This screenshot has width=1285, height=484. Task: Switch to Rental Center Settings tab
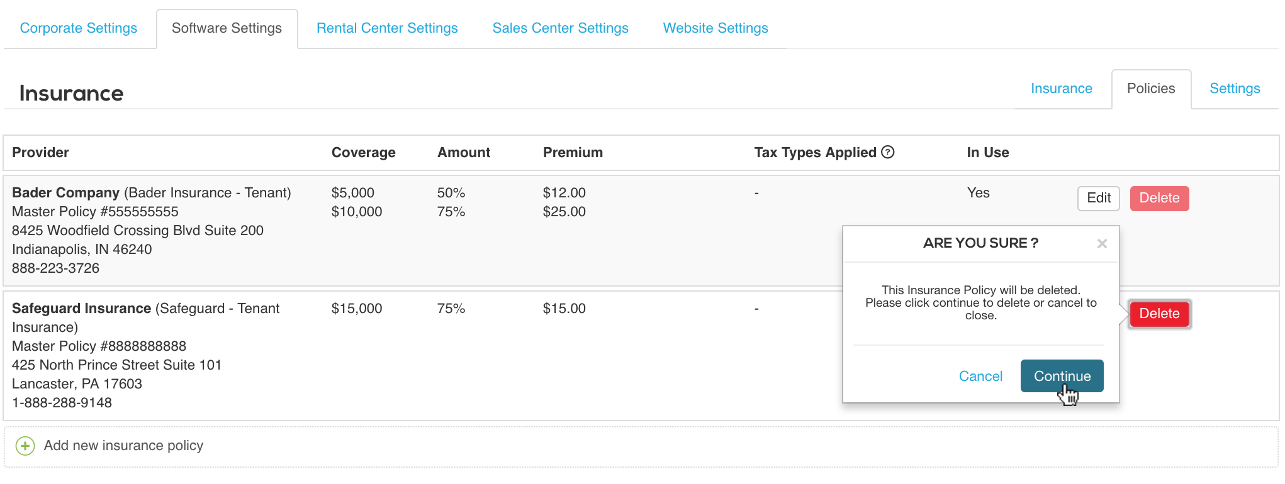coord(387,28)
